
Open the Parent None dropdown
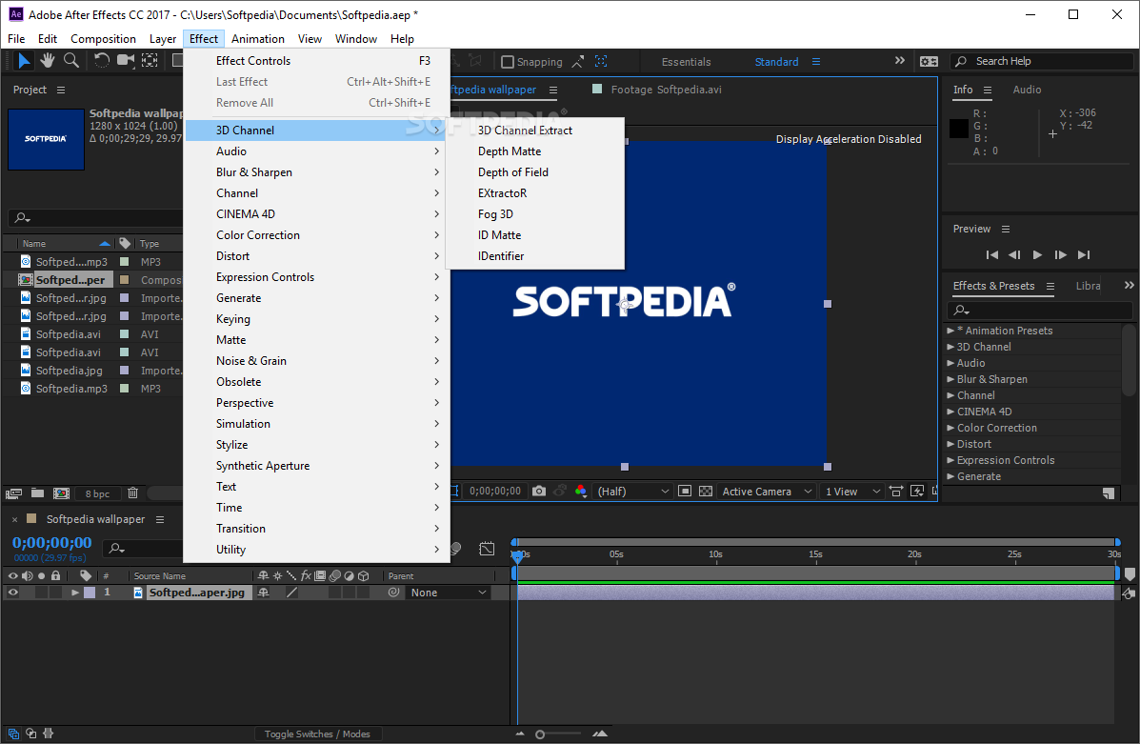coord(447,593)
